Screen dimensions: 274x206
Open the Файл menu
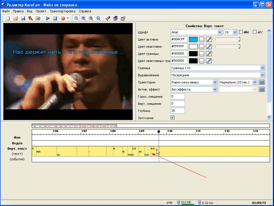tap(6, 11)
